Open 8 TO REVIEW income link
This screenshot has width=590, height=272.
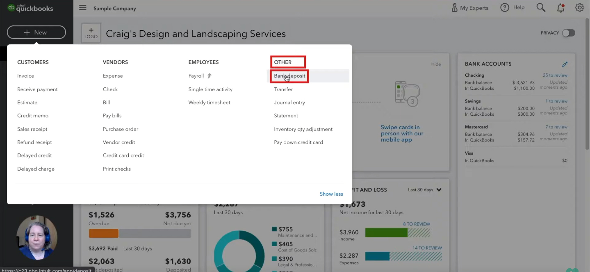pyautogui.click(x=417, y=224)
